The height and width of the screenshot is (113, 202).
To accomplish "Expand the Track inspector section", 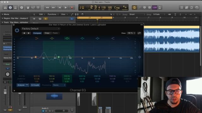I will 3,22.
